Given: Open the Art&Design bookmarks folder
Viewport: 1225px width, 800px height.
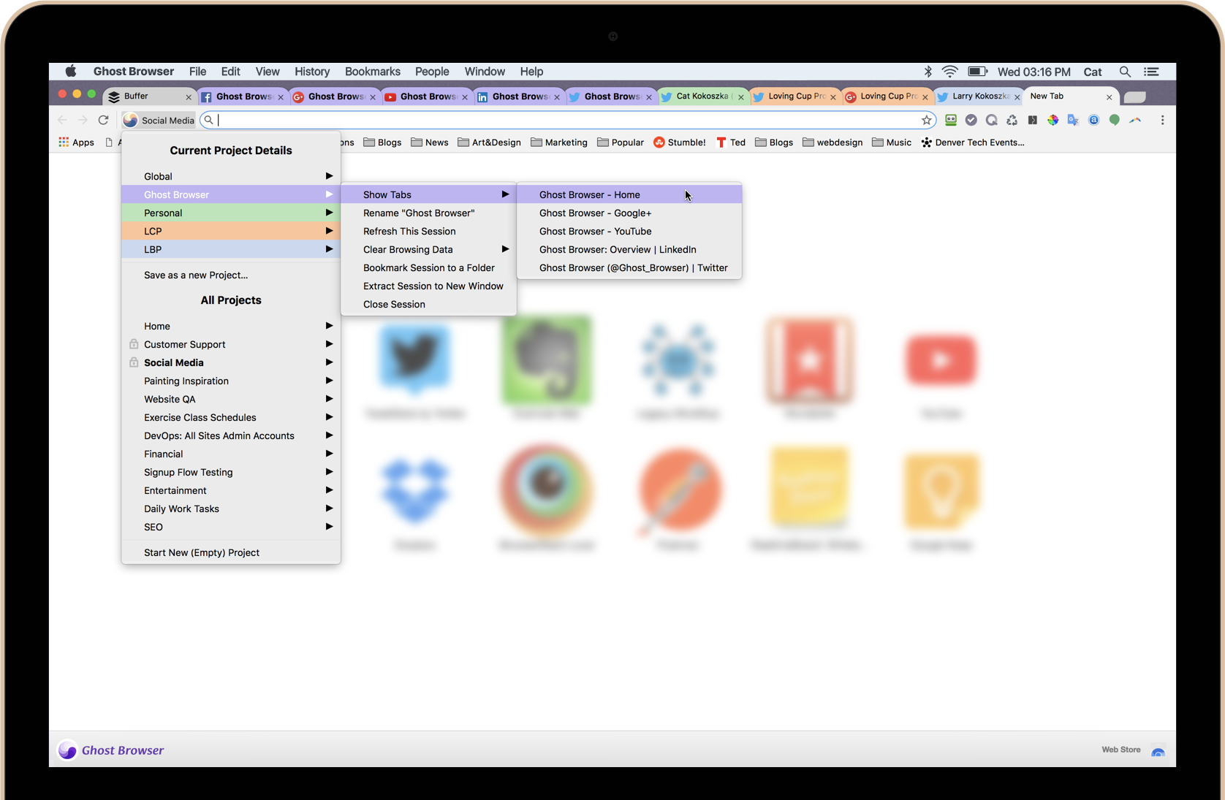Looking at the screenshot, I should [x=489, y=142].
